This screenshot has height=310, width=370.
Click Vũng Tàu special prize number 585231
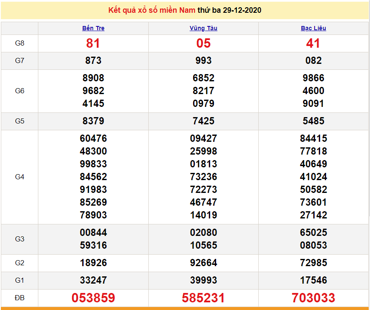pyautogui.click(x=203, y=298)
